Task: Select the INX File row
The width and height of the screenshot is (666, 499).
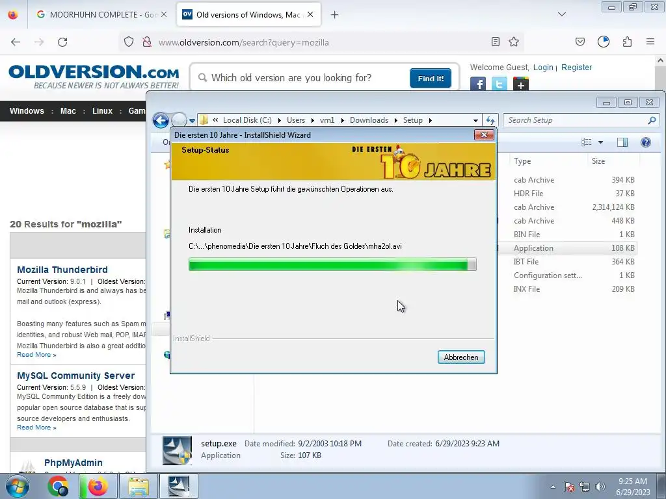Action: [567, 289]
